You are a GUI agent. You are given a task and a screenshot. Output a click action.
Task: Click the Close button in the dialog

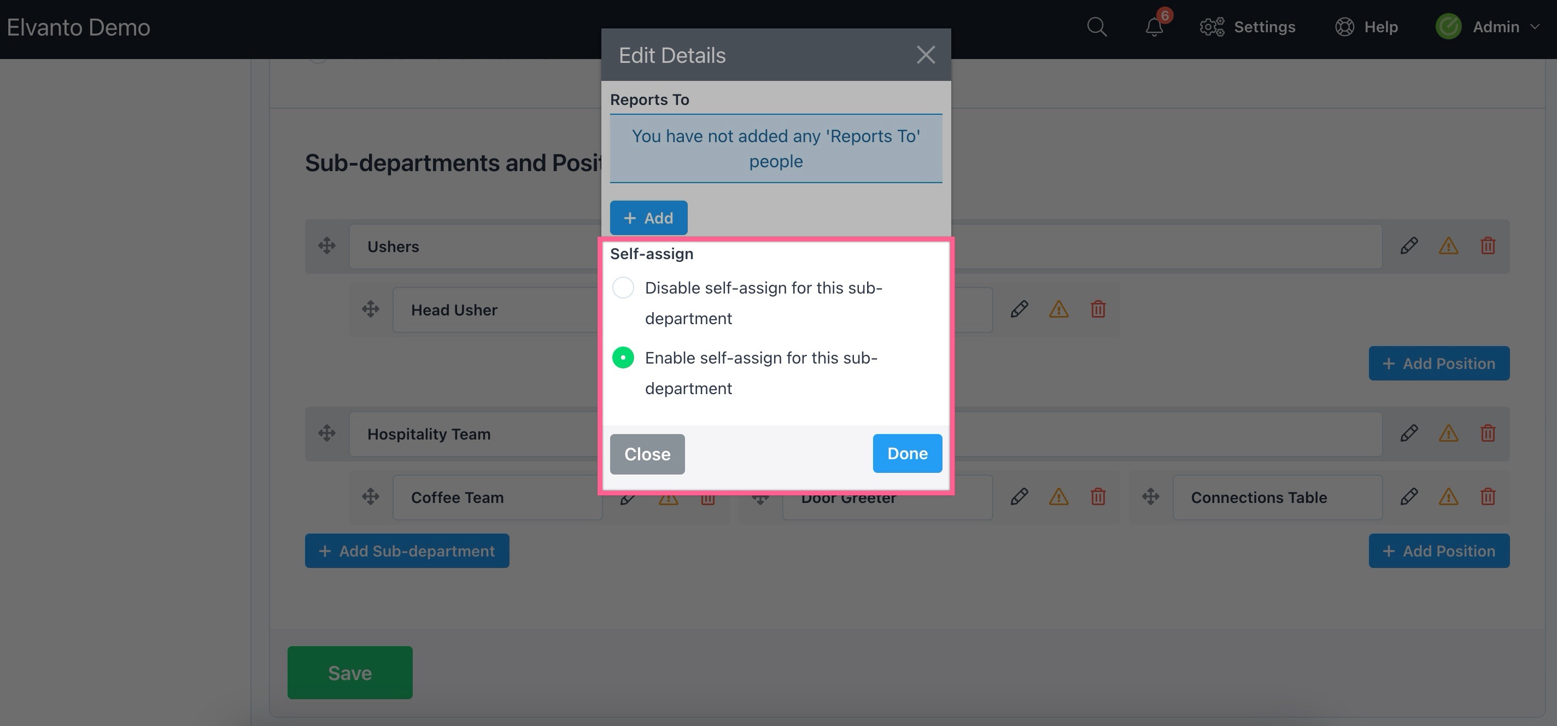point(647,454)
